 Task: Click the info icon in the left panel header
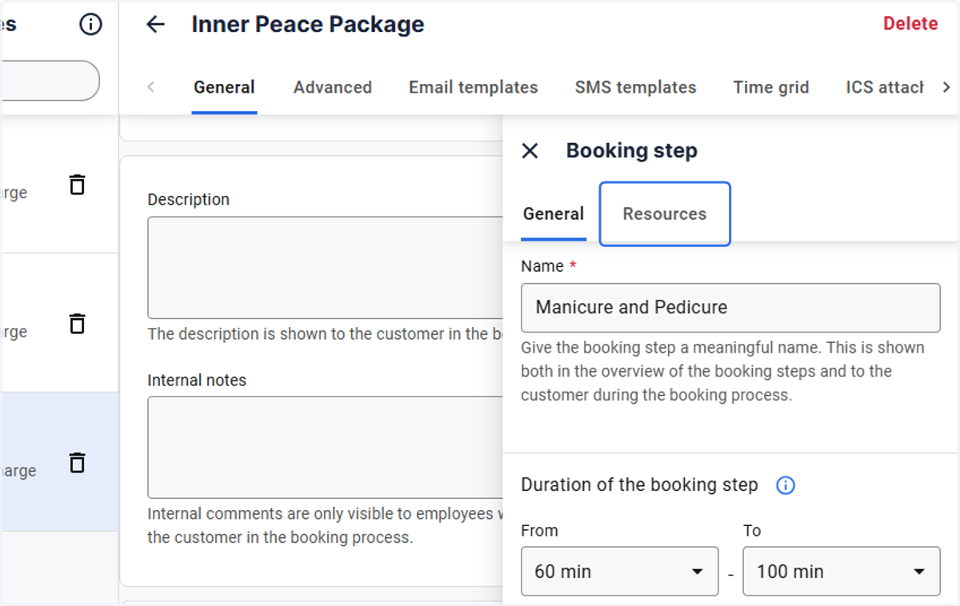[91, 25]
